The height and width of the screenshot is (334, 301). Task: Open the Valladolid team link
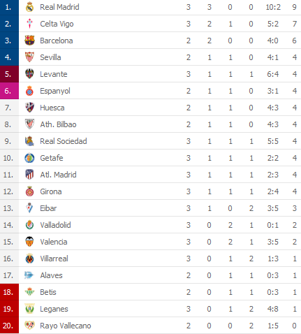click(x=55, y=225)
